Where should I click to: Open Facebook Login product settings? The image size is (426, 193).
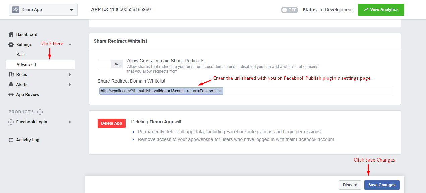[x=32, y=122]
